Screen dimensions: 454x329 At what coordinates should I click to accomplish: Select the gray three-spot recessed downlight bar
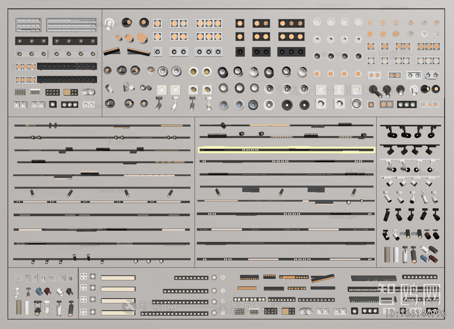31,54
